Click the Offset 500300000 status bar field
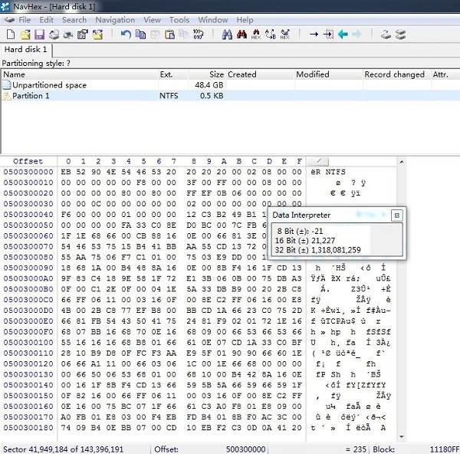The image size is (460, 454). (210, 449)
